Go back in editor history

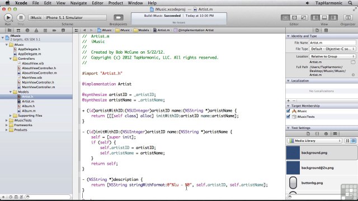(x=84, y=30)
